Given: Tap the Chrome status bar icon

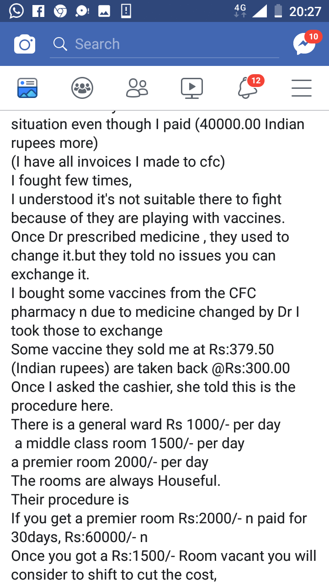Looking at the screenshot, I should point(60,11).
